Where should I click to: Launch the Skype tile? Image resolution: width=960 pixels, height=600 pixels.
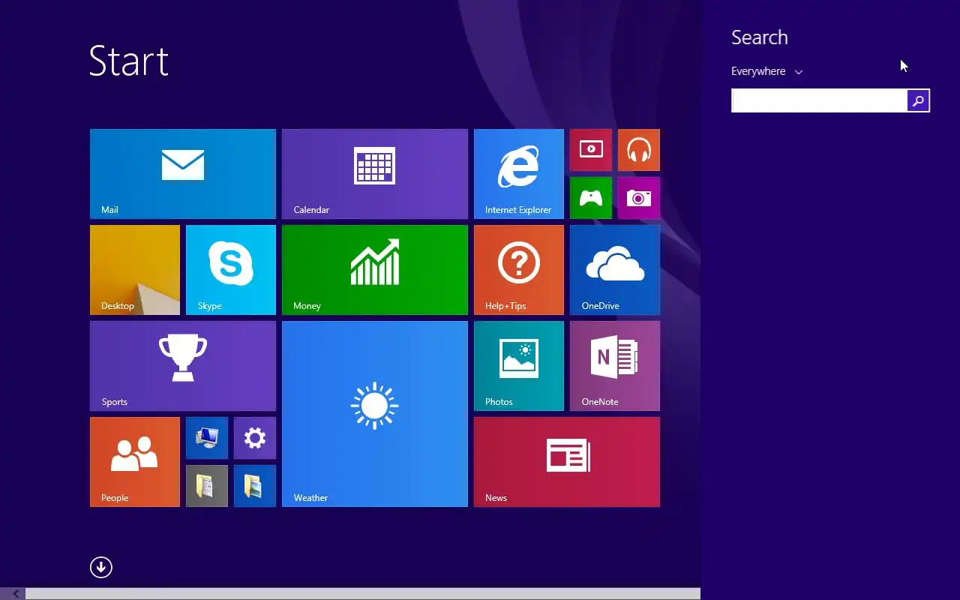(x=231, y=270)
